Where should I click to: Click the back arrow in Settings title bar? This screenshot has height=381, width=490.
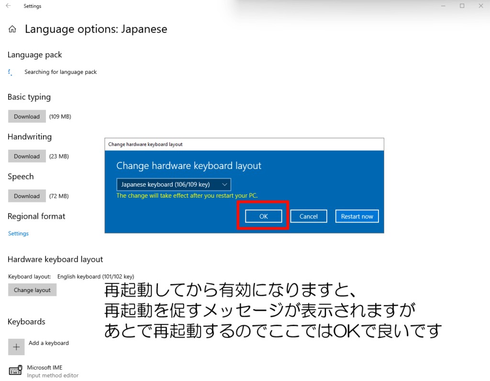point(8,6)
